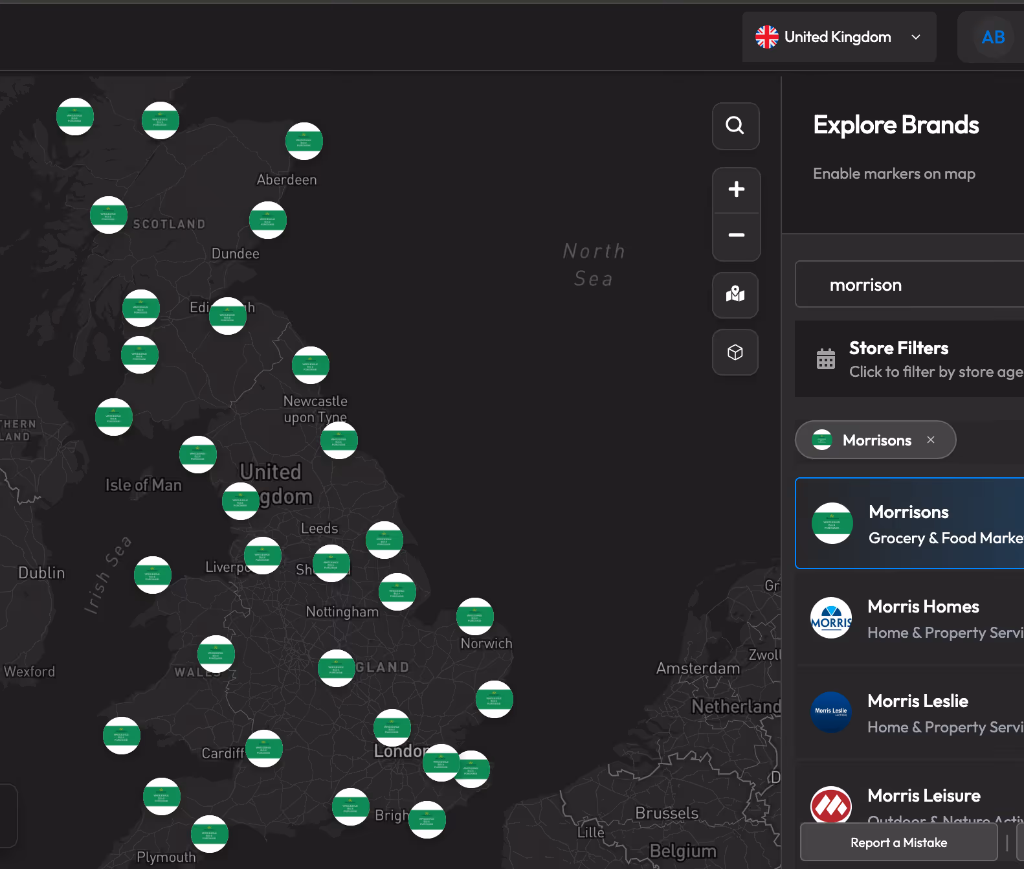Screen dimensions: 1024x869
Task: Click the Isle of Man map label
Action: click(144, 485)
